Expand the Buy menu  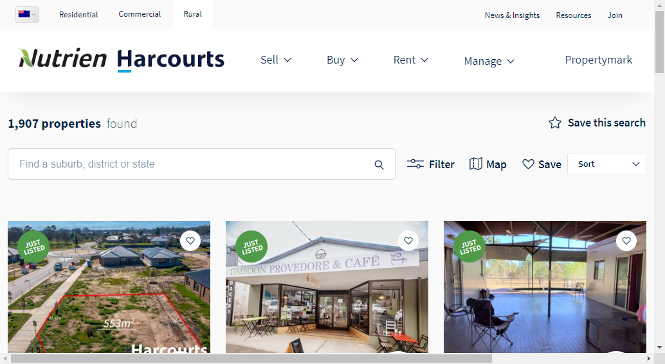[x=342, y=60]
